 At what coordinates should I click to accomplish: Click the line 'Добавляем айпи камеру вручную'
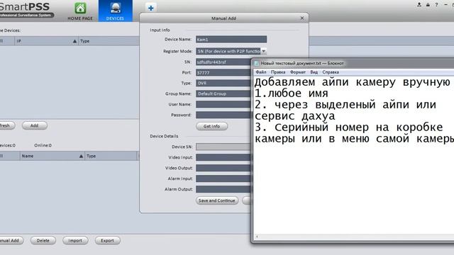[x=352, y=82]
